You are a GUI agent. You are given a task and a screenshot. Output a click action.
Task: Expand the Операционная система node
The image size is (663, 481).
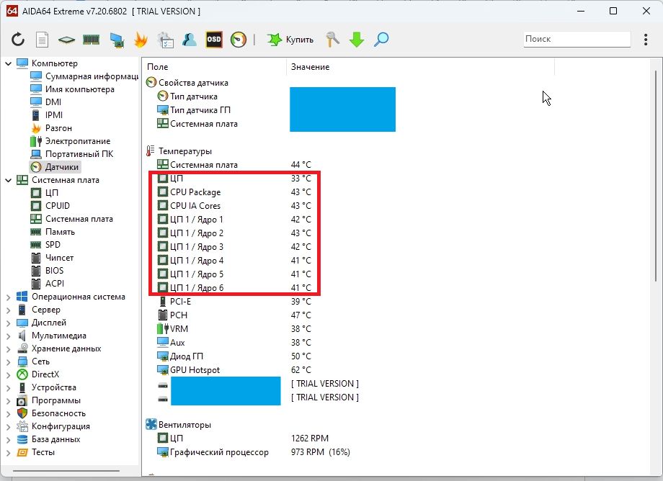(9, 297)
